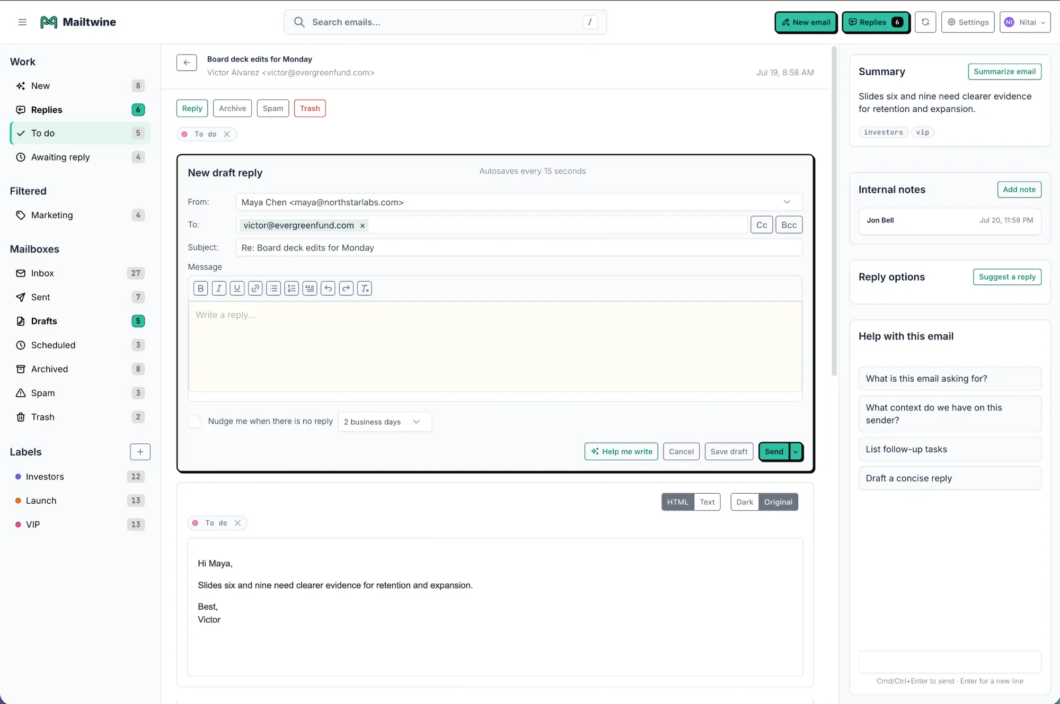The image size is (1060, 704).
Task: Create a bulleted list in reply
Action: pos(273,288)
